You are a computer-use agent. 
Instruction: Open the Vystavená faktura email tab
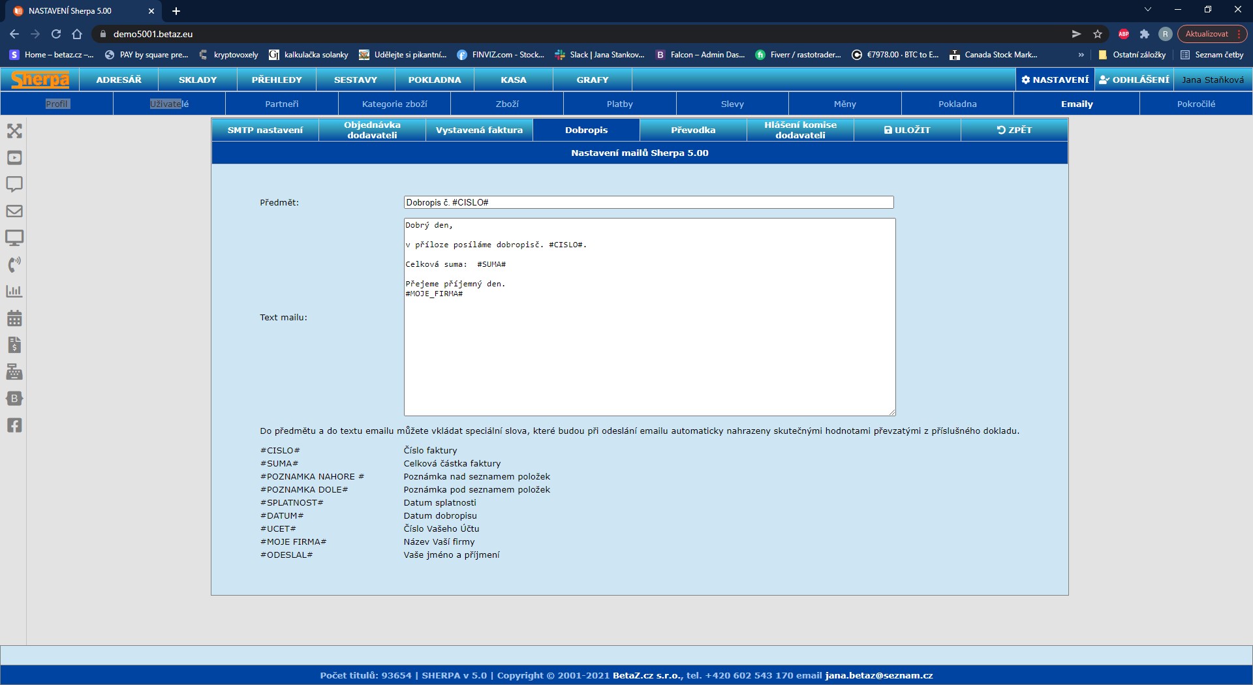tap(479, 130)
